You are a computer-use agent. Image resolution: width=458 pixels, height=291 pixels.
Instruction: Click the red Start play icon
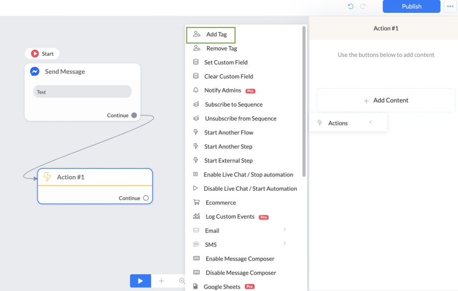(x=35, y=54)
